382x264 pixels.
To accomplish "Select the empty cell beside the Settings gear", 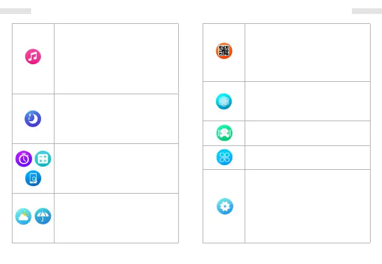I will (308, 206).
